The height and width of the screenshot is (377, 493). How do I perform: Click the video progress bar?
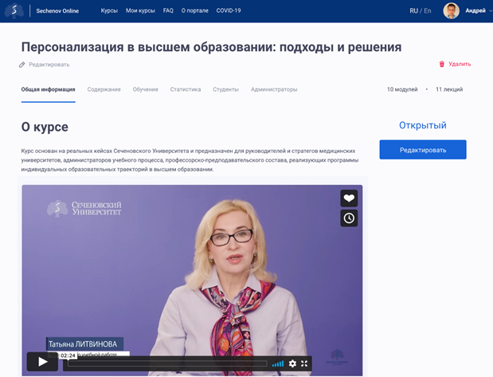(167, 363)
